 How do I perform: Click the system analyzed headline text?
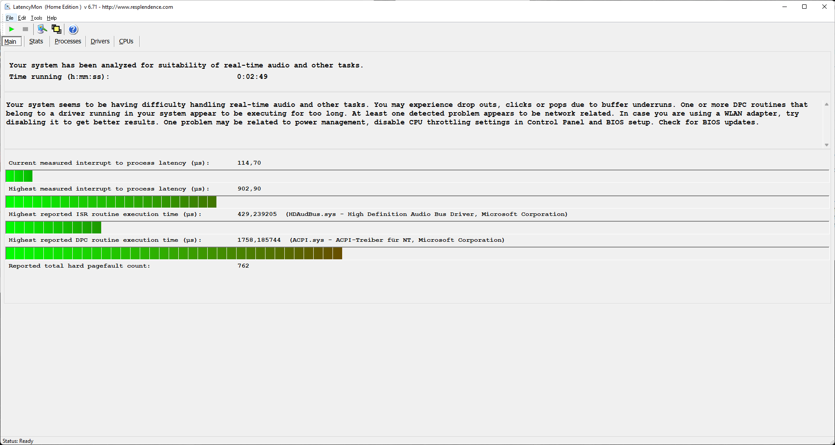(186, 65)
